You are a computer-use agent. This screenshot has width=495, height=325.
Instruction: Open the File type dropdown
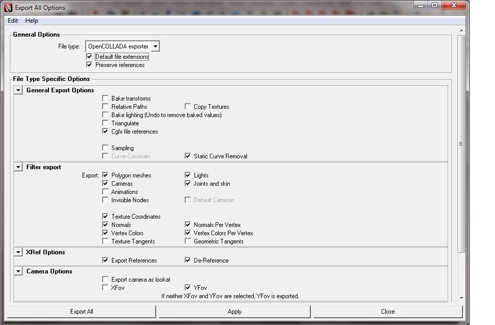click(156, 46)
